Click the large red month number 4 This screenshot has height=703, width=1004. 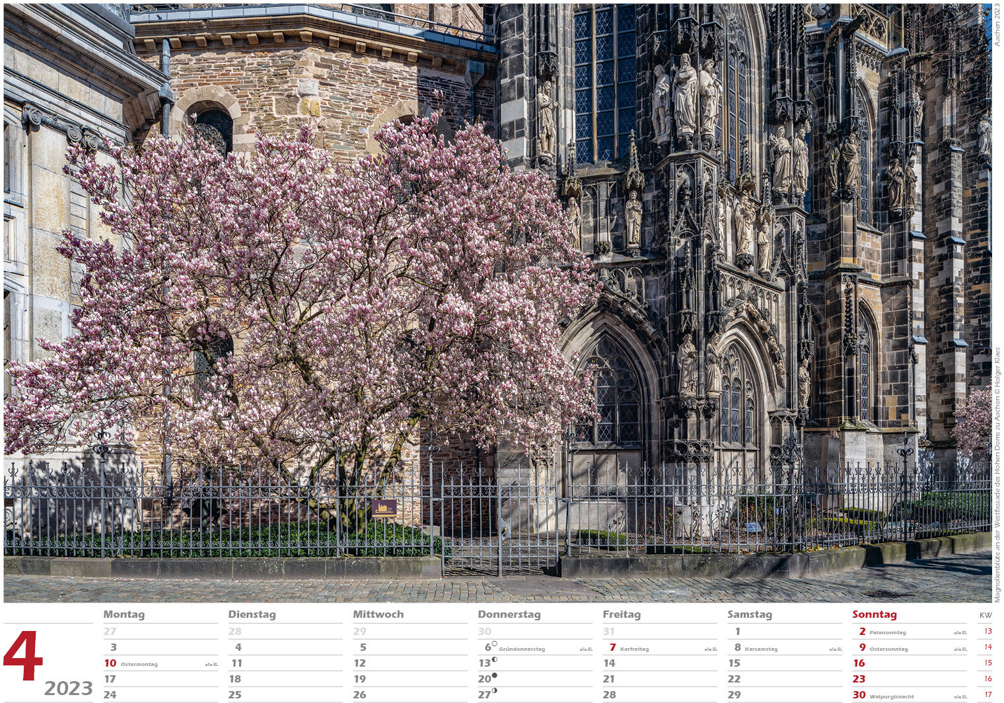click(x=23, y=655)
